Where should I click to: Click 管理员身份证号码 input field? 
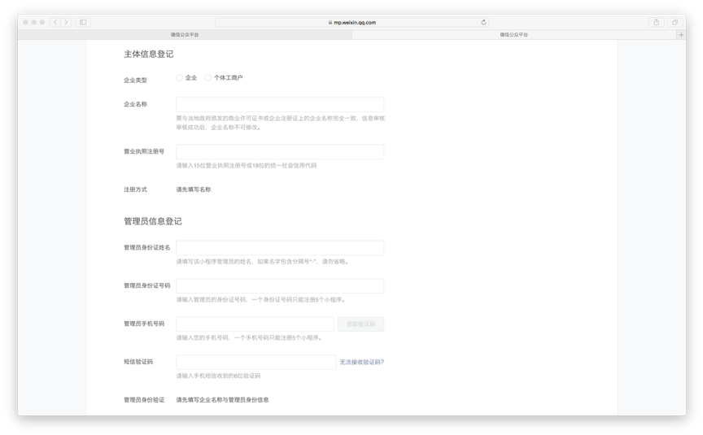(x=280, y=286)
